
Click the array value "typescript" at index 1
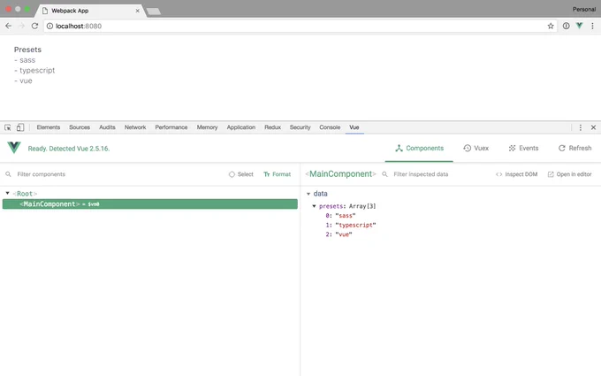point(355,226)
